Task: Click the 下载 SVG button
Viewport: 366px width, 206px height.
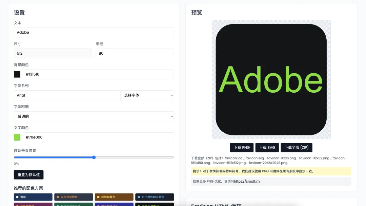Action: pos(267,148)
